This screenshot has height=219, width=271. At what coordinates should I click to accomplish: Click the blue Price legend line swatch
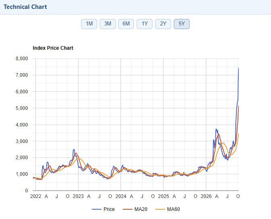tap(96, 209)
